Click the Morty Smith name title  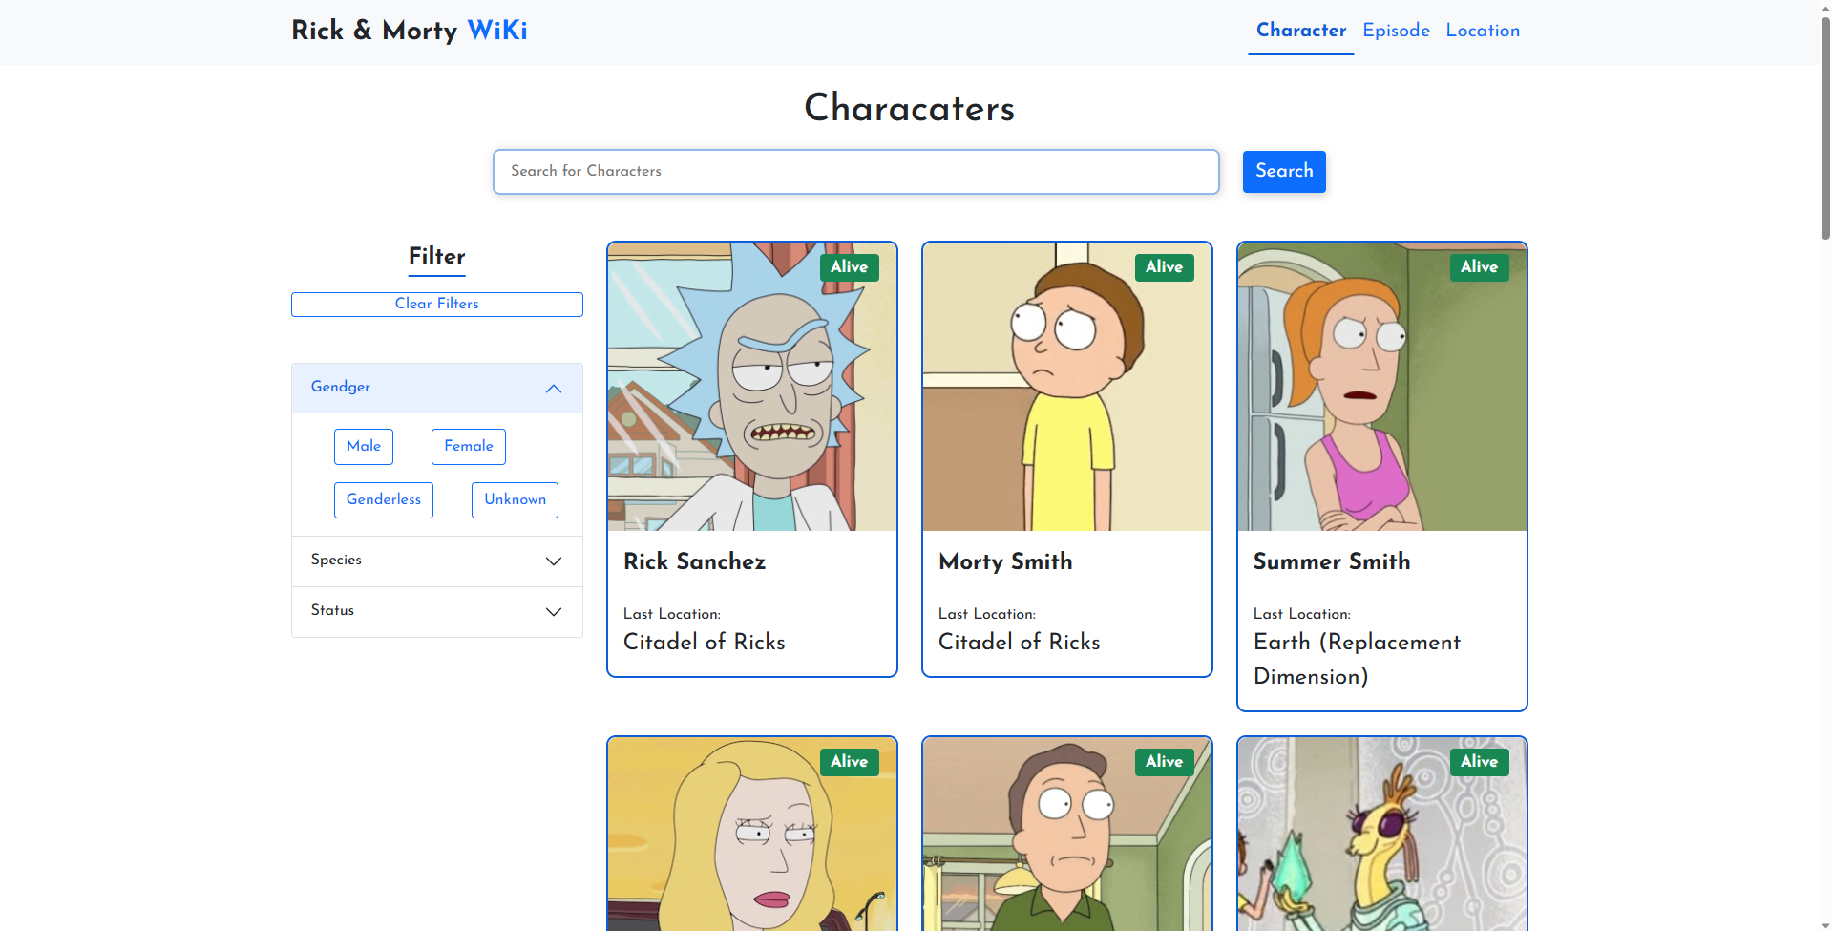1005,561
